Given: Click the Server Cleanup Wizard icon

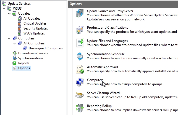Looking at the screenshot, I should 80,95.
